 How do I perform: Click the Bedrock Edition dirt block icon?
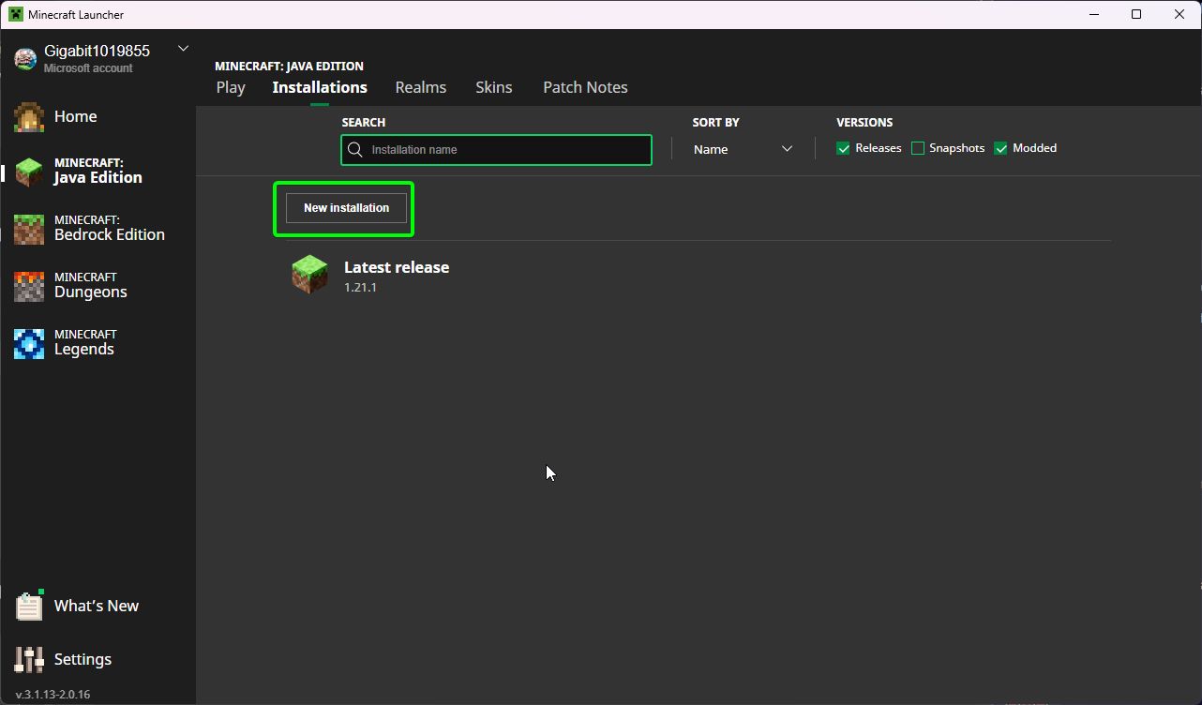[x=29, y=229]
